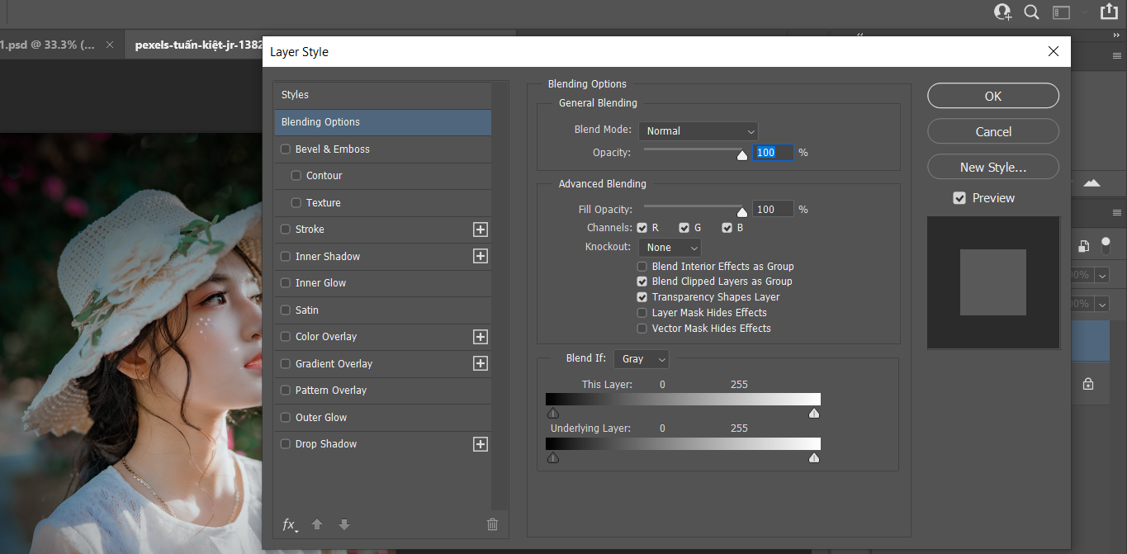Click plus icon beside Color Overlay
This screenshot has width=1127, height=554.
pos(480,337)
